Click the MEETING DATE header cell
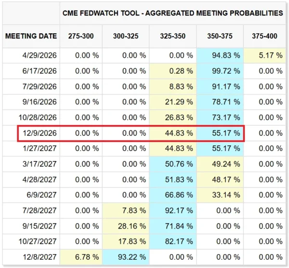 (31, 36)
